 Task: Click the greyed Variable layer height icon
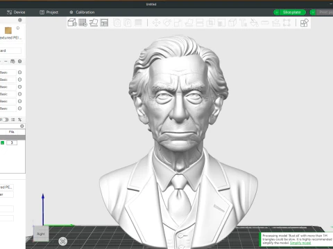click(x=138, y=23)
